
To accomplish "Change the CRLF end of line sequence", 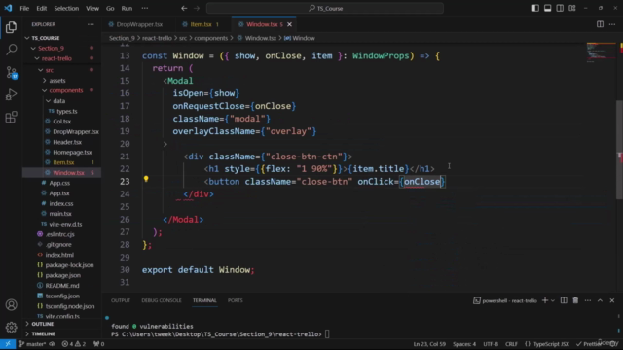I will click(x=511, y=344).
